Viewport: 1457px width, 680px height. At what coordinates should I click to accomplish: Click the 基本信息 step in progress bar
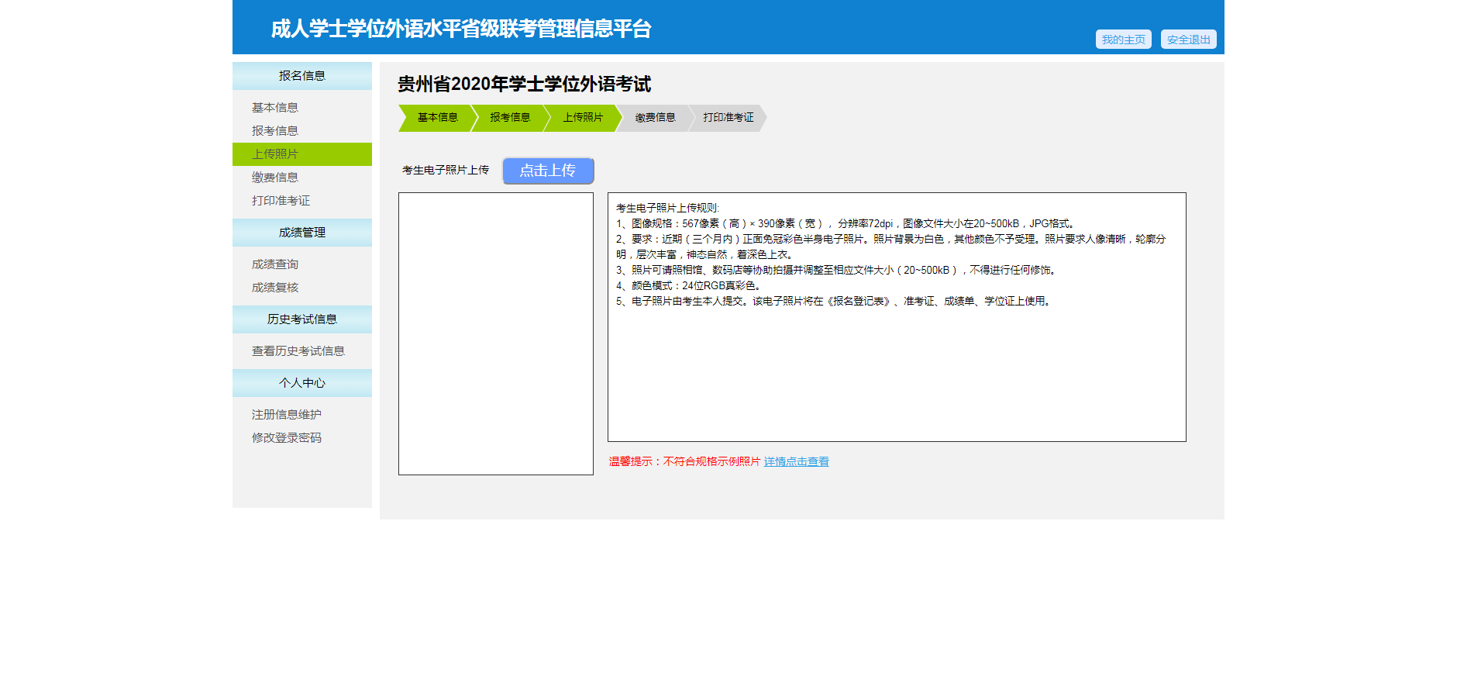(x=437, y=118)
